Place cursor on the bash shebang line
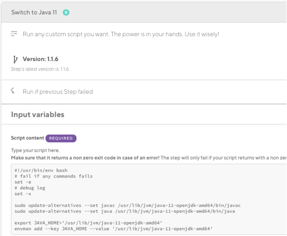 point(41,170)
